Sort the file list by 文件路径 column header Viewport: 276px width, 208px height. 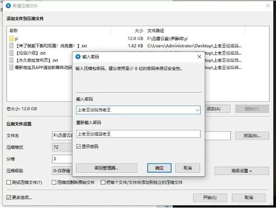pos(156,31)
